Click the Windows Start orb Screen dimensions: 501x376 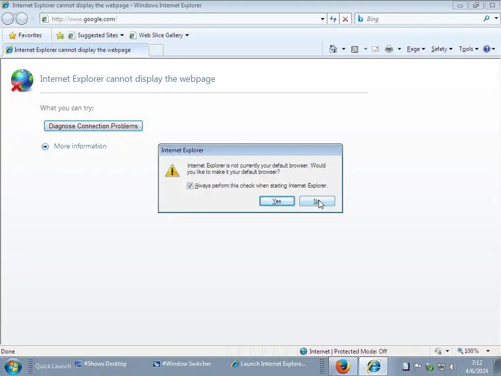[13, 366]
